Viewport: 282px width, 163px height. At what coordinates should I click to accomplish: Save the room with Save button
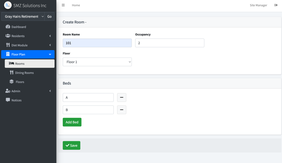coord(71,145)
